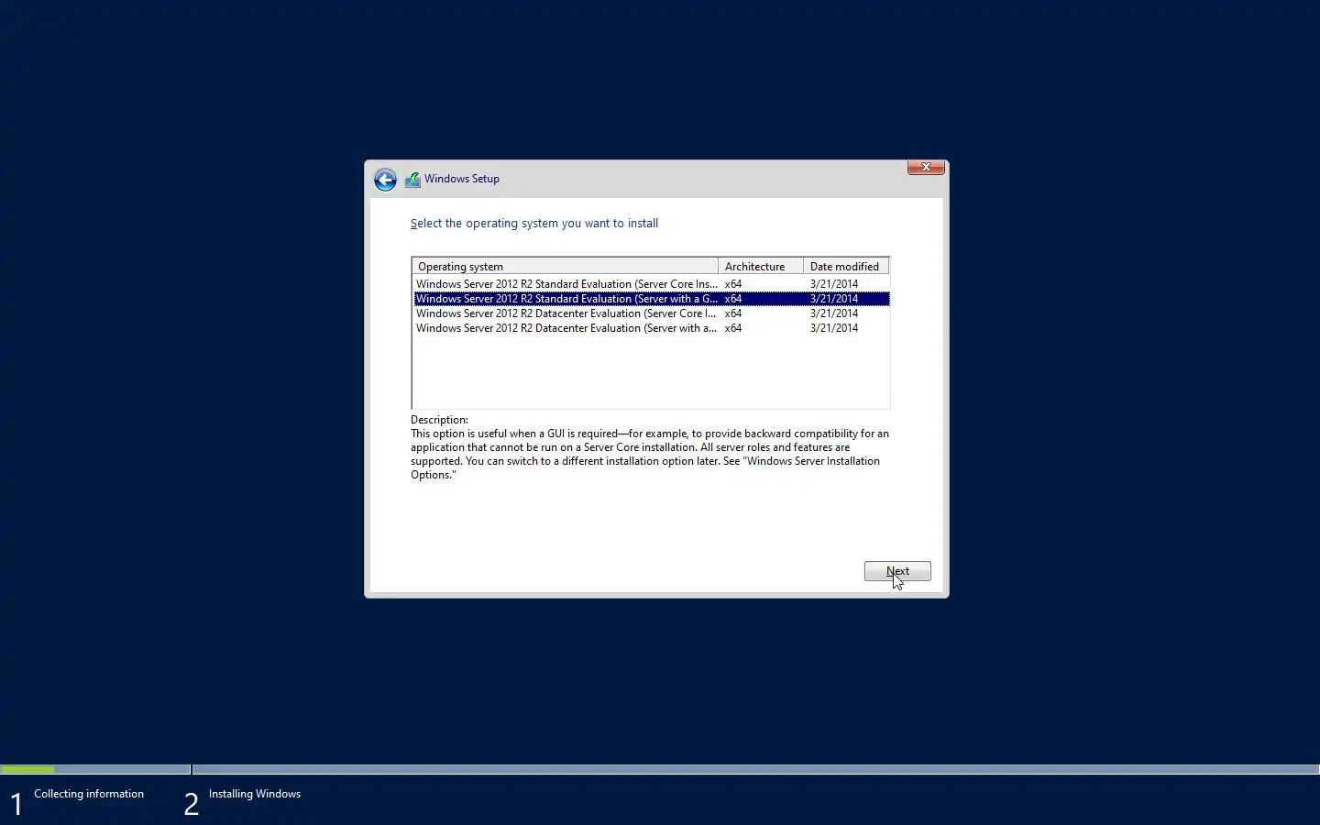Select Standard Evaluation Server Core installation row

point(651,284)
